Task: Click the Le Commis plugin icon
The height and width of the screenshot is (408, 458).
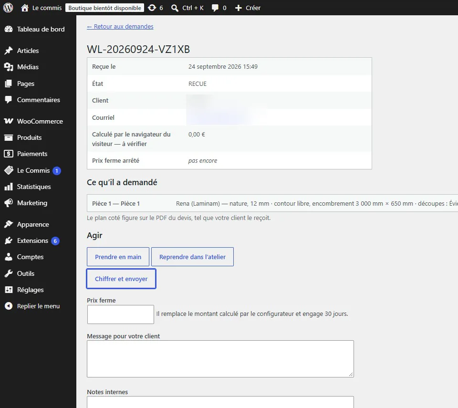Action: (9, 170)
